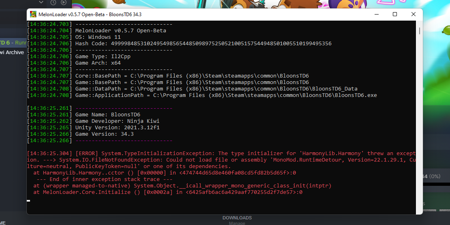Maximize the MelonLoader console window
The image size is (450, 225).
(395, 14)
